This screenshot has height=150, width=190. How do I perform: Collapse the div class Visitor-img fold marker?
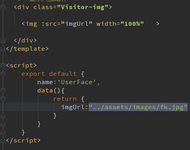click(3, 7)
